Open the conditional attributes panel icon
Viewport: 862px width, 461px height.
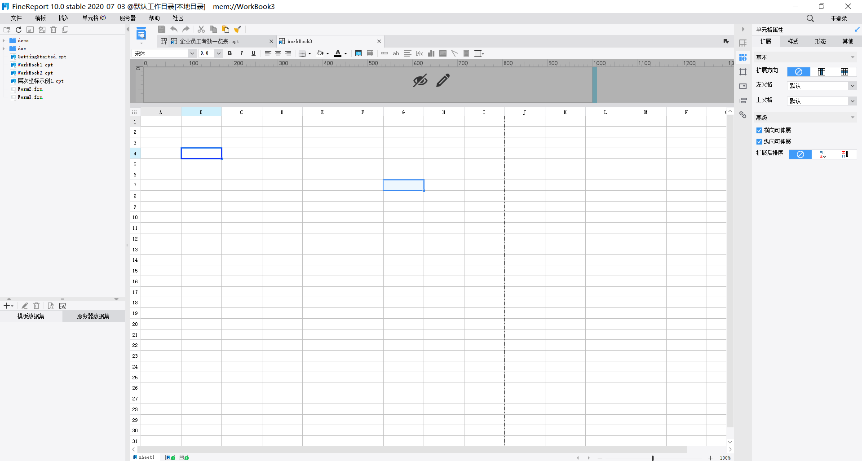[743, 101]
